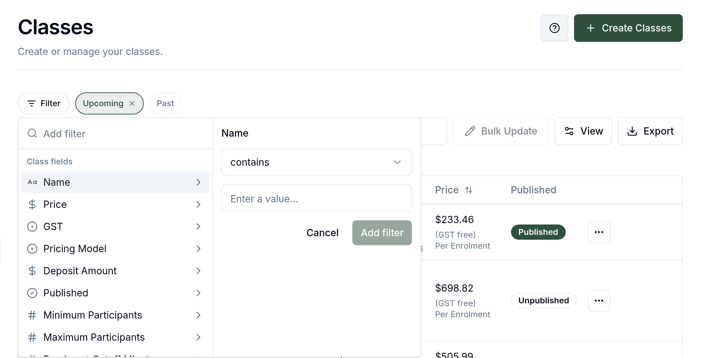Expand the Deposit Amount field chevron

pyautogui.click(x=199, y=271)
